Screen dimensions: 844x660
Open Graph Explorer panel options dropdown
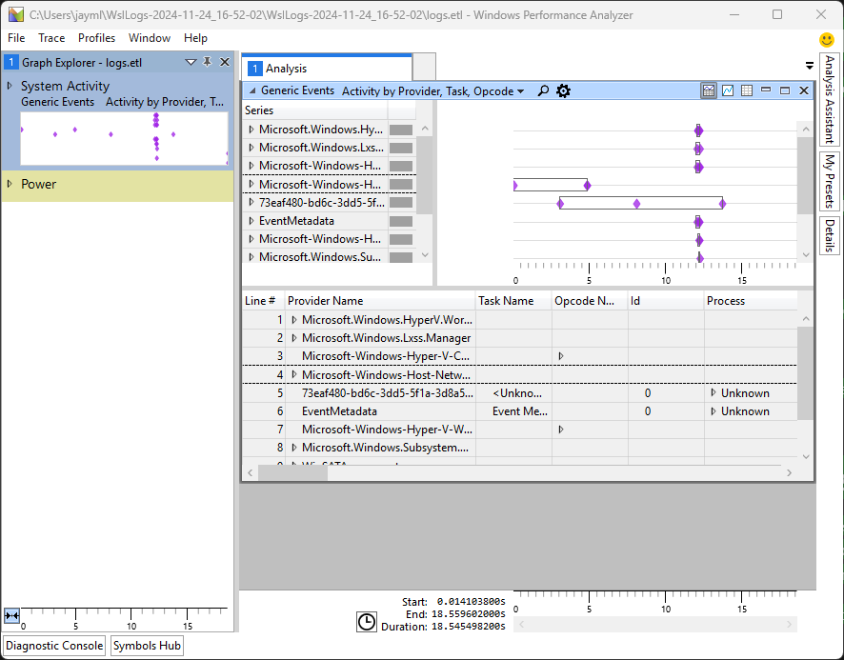click(191, 62)
